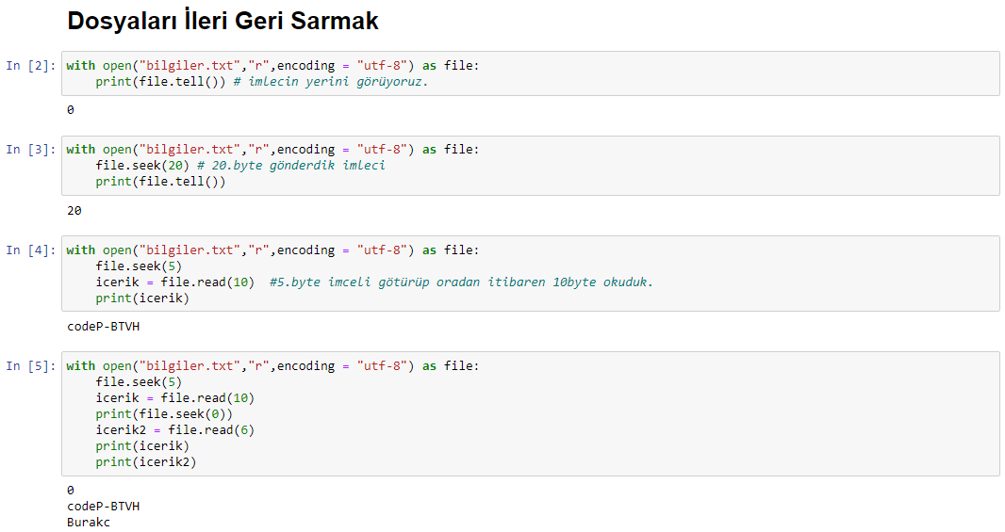Image resolution: width=1005 pixels, height=532 pixels.
Task: Click the icerik2 = file.read(6) line
Action: point(175,429)
